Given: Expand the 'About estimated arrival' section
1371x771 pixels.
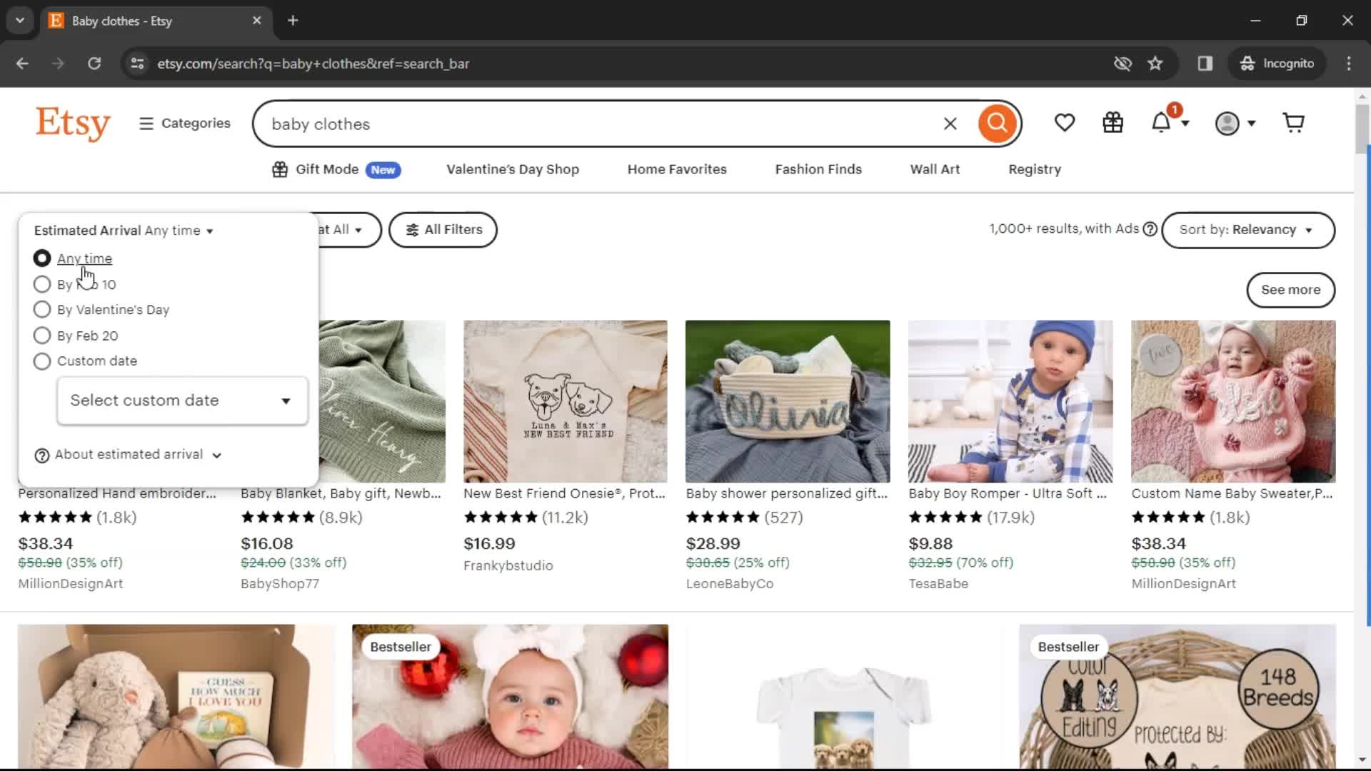Looking at the screenshot, I should click(128, 455).
